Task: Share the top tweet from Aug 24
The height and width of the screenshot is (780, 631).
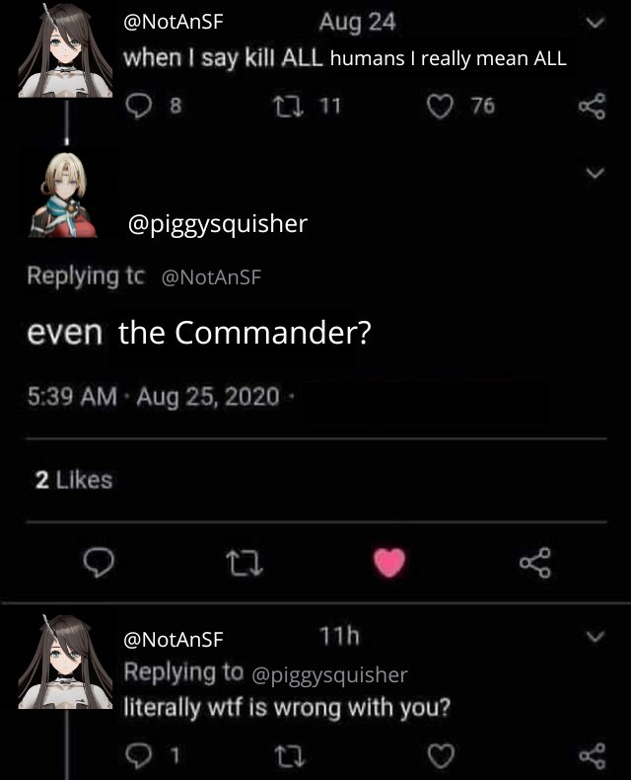Action: (593, 106)
